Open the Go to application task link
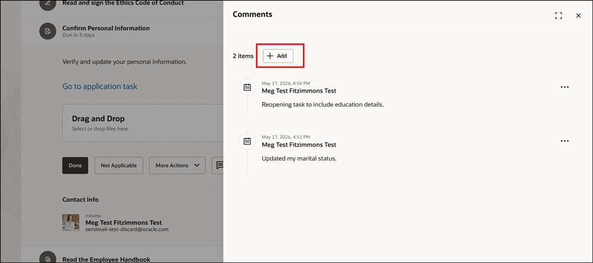Image resolution: width=593 pixels, height=263 pixels. [x=100, y=87]
